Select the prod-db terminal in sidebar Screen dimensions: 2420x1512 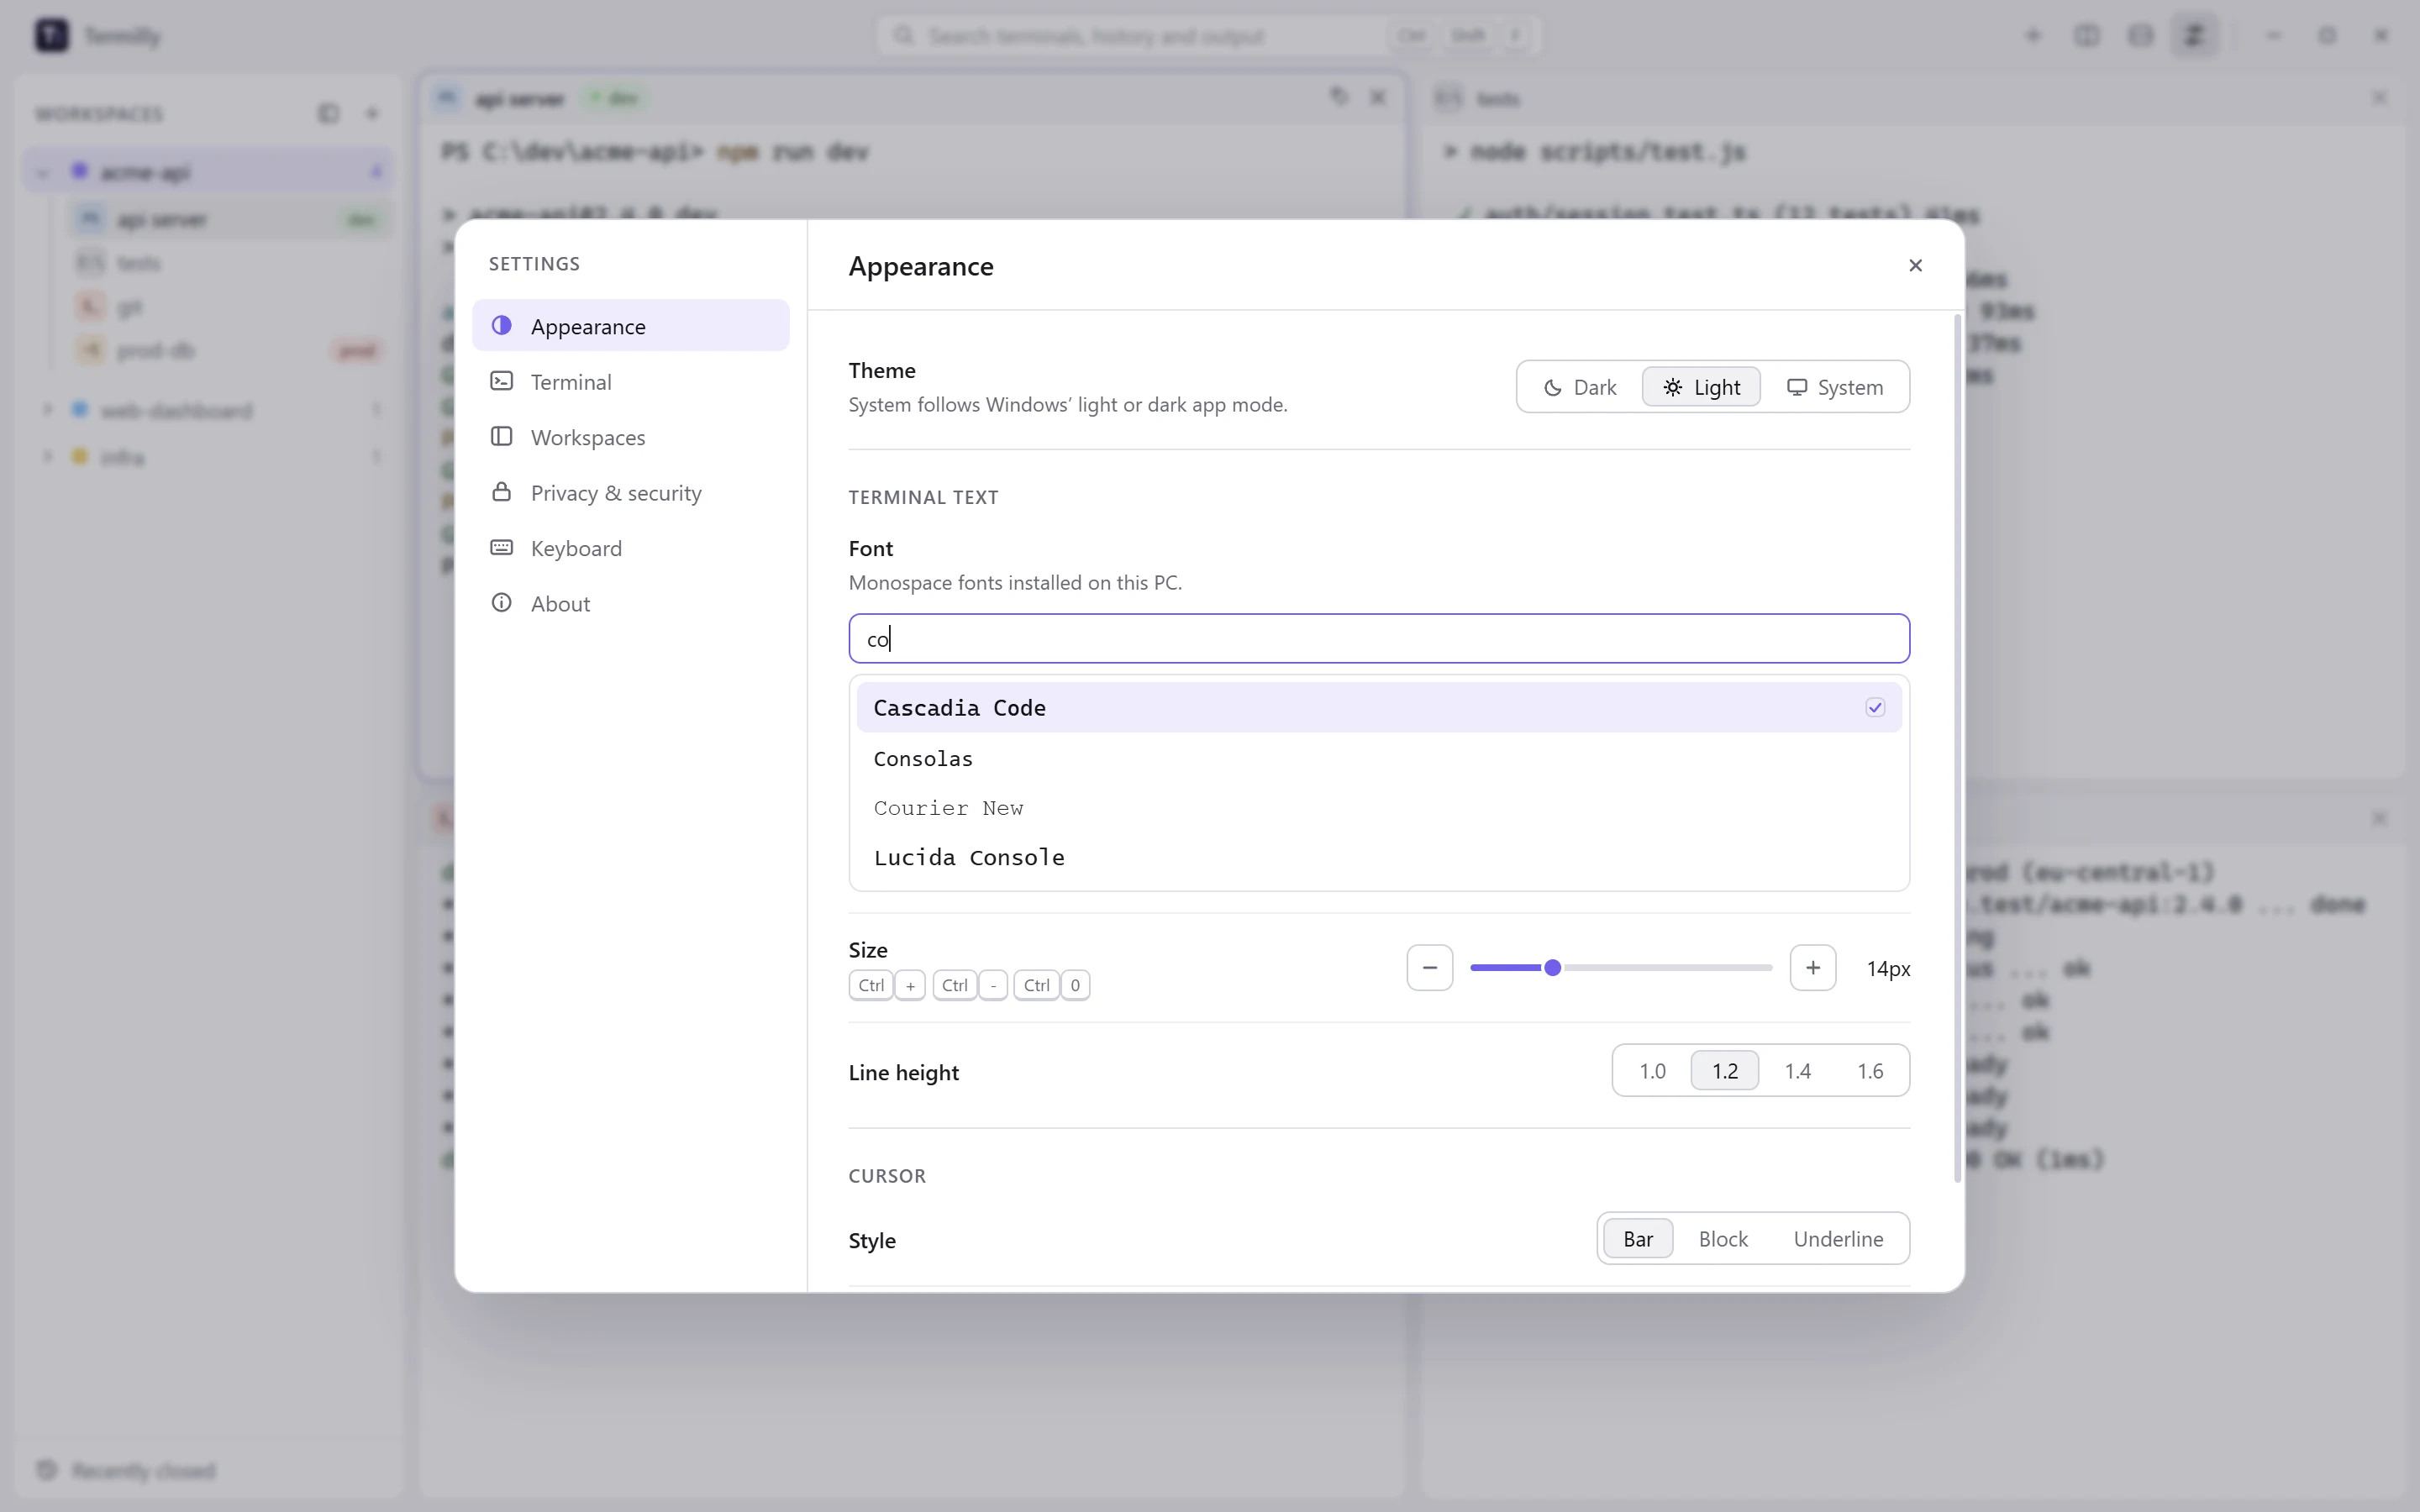pos(230,350)
